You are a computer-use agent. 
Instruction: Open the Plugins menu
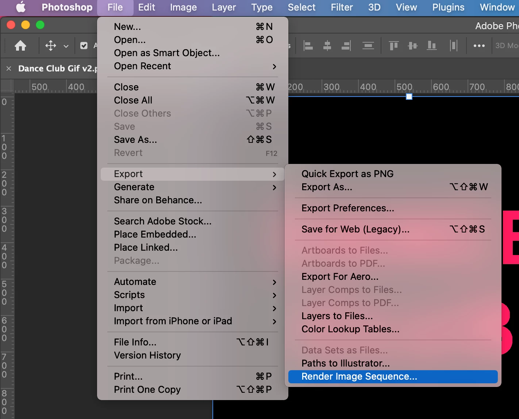pyautogui.click(x=448, y=7)
